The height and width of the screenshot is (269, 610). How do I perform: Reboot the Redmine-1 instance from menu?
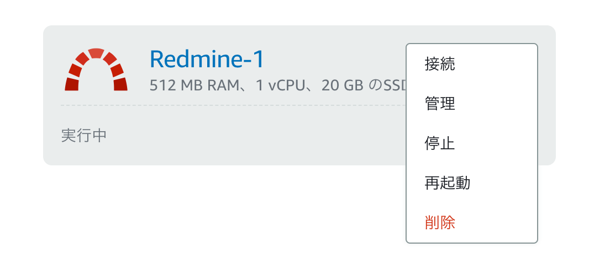pos(448,183)
